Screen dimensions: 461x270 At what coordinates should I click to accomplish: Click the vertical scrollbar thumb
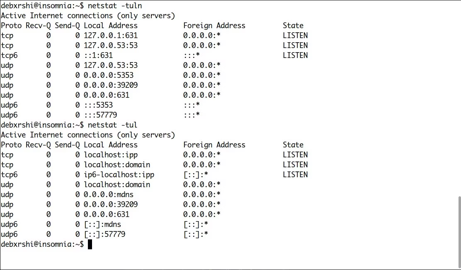(x=459, y=232)
